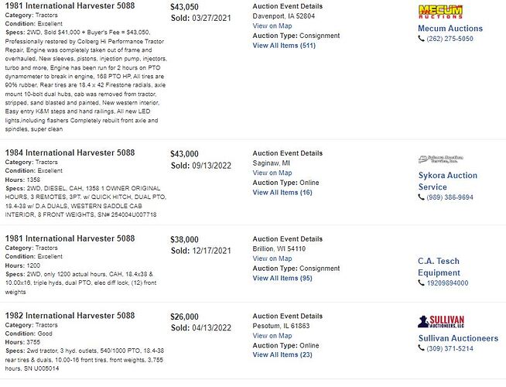The width and height of the screenshot is (506, 387).
Task: Open the 1984 International Harvester 5088 listing
Action: [70, 152]
